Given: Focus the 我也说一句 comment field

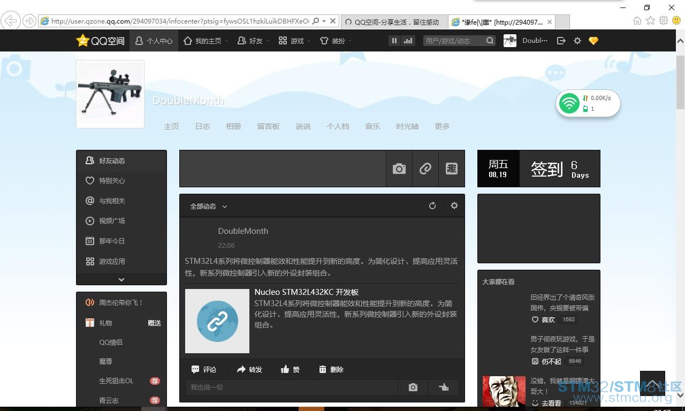Looking at the screenshot, I should 292,387.
